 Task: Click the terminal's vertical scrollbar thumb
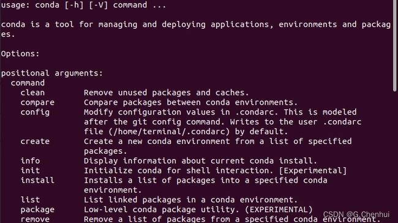pyautogui.click(x=394, y=46)
